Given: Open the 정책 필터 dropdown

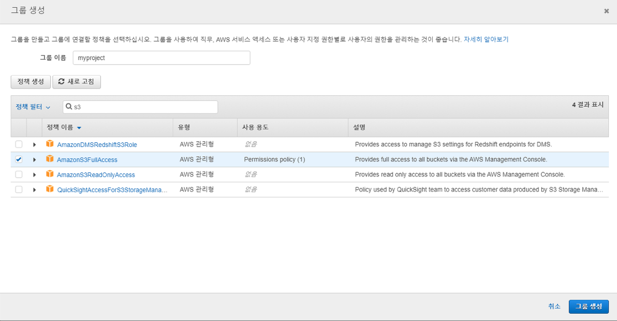Looking at the screenshot, I should [33, 107].
